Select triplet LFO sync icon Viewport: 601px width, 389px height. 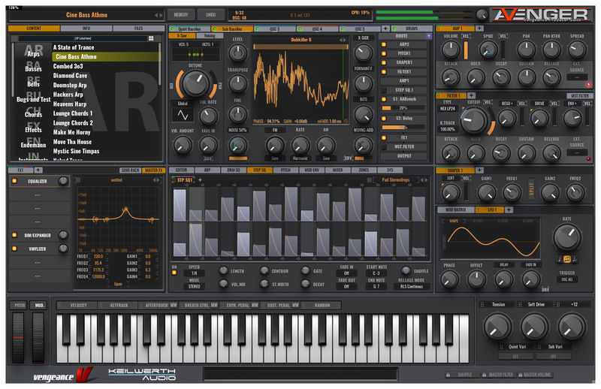pyautogui.click(x=567, y=259)
